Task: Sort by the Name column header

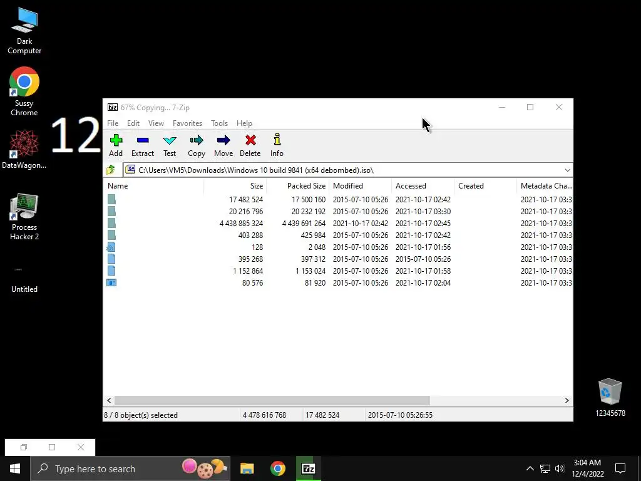Action: [153, 185]
